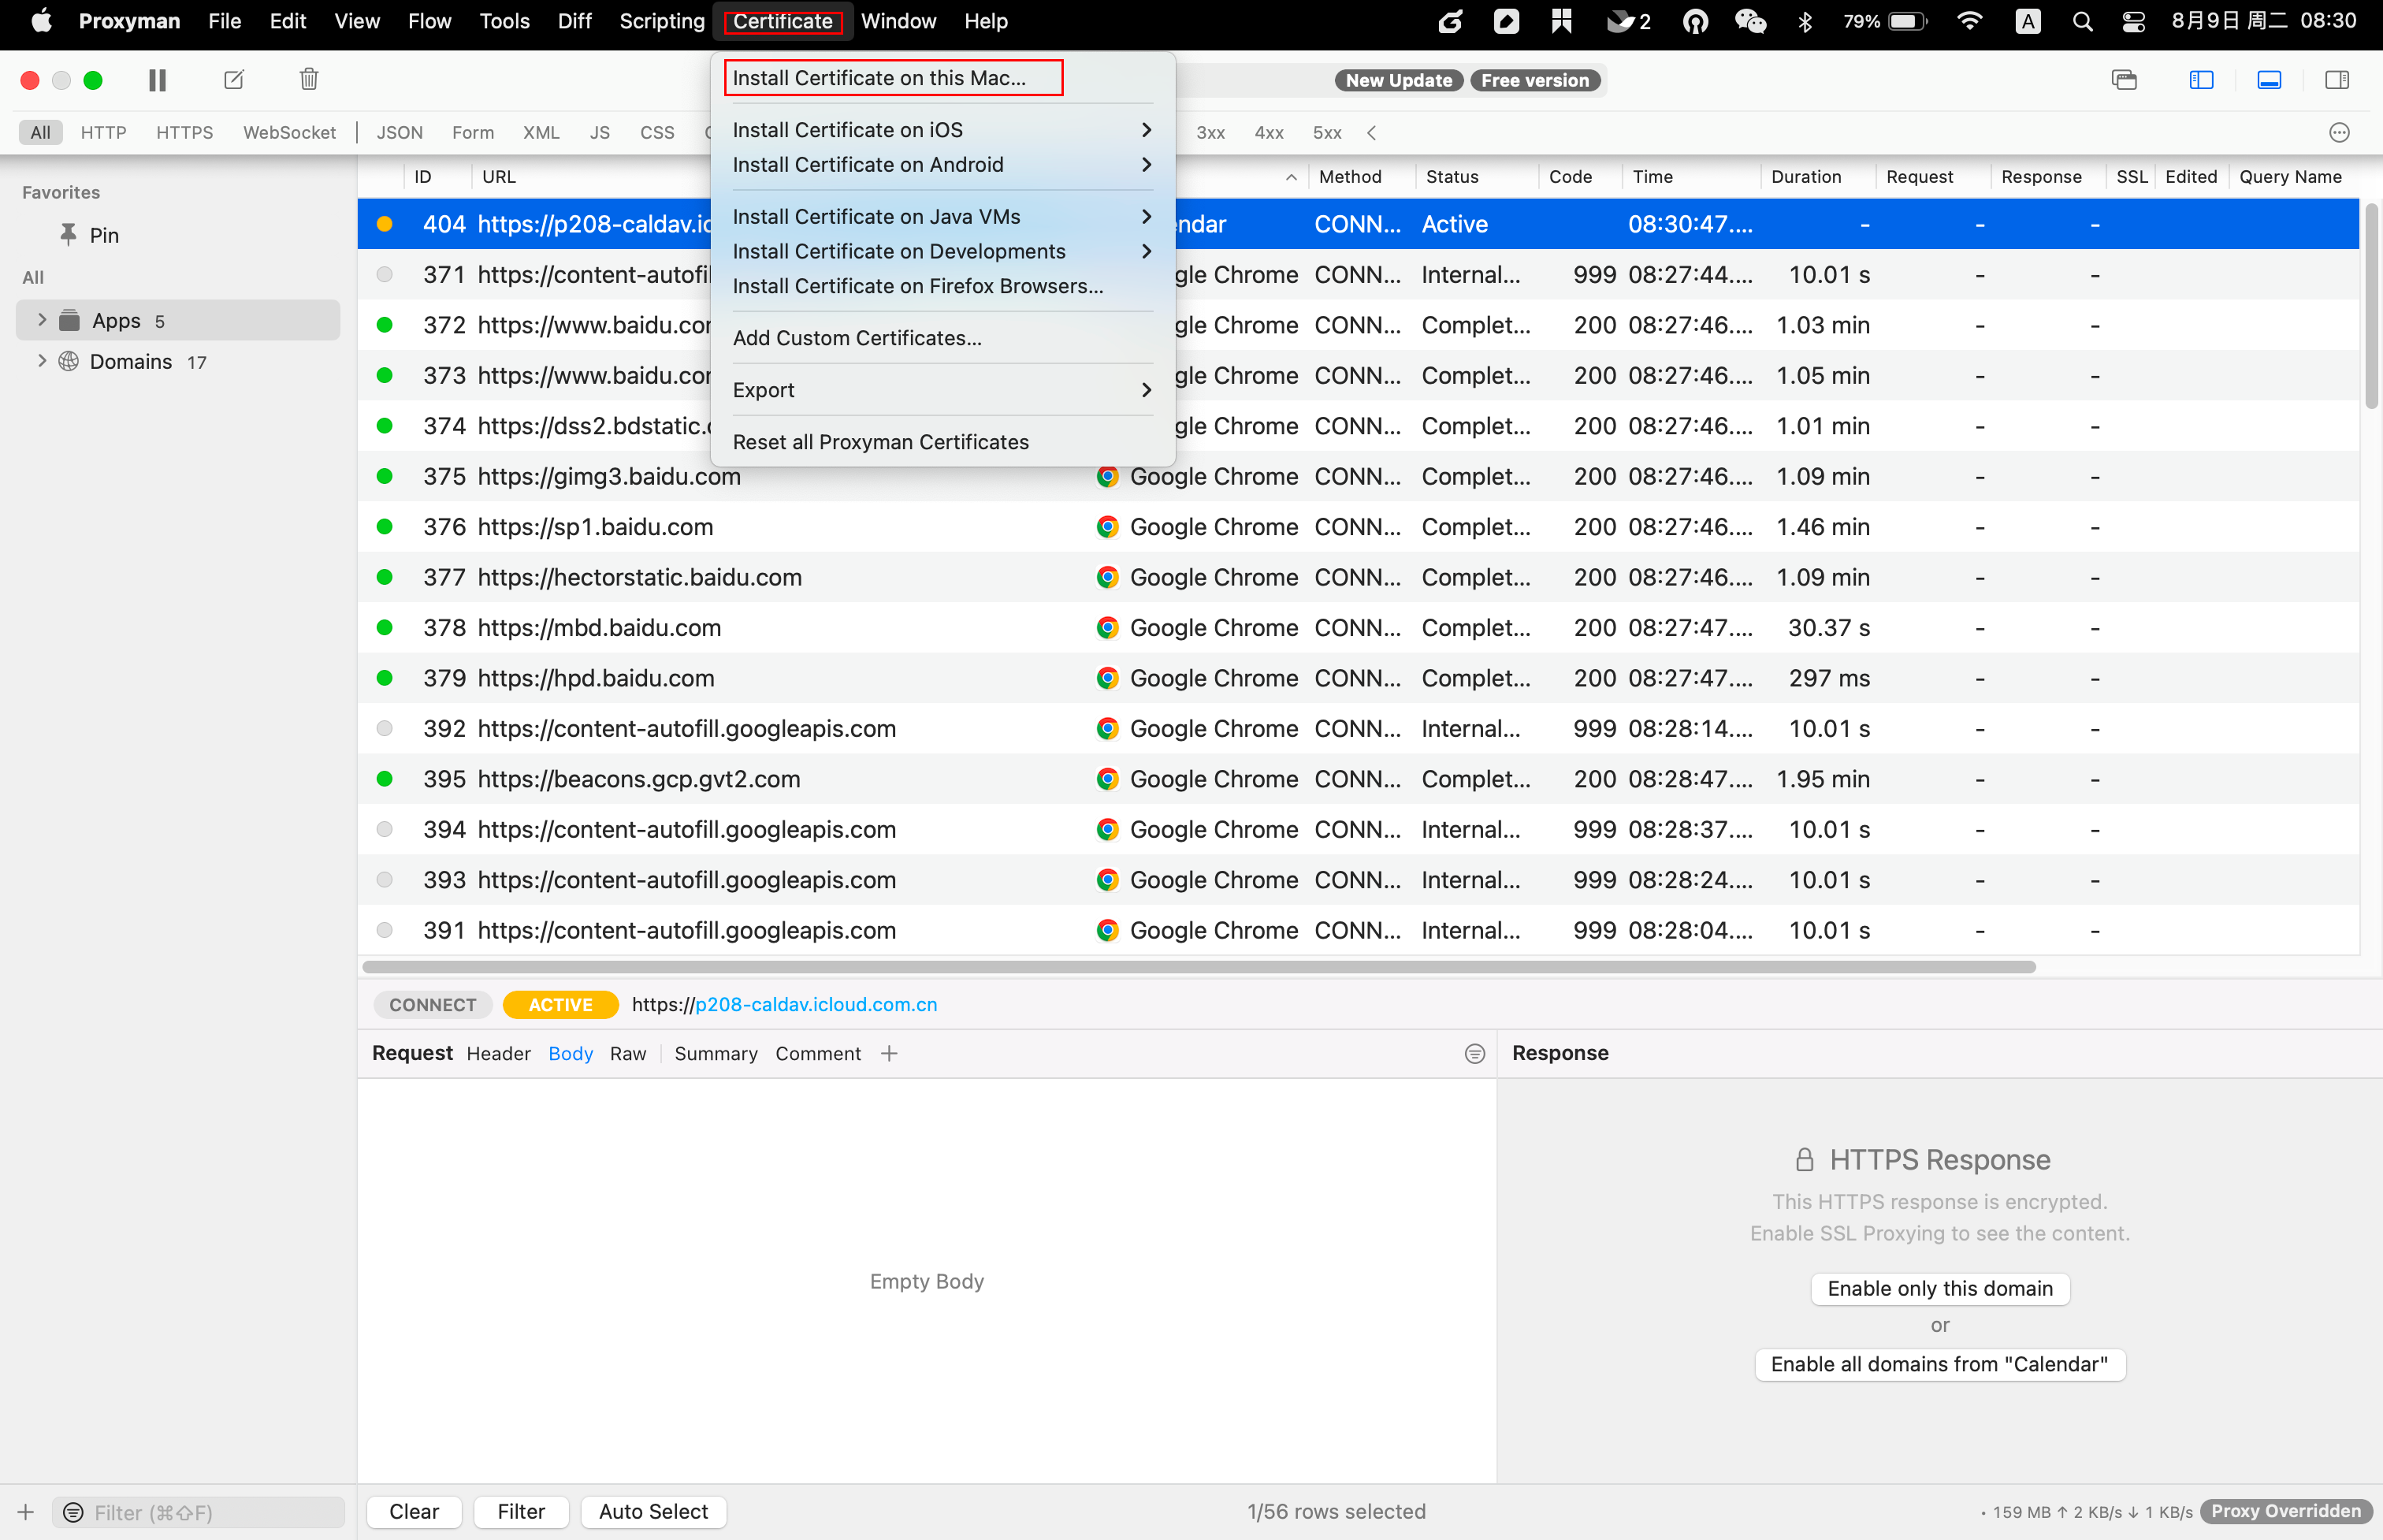Click the Auto Select button

click(x=652, y=1511)
